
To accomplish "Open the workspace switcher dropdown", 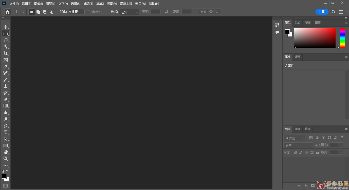I will pos(343,12).
